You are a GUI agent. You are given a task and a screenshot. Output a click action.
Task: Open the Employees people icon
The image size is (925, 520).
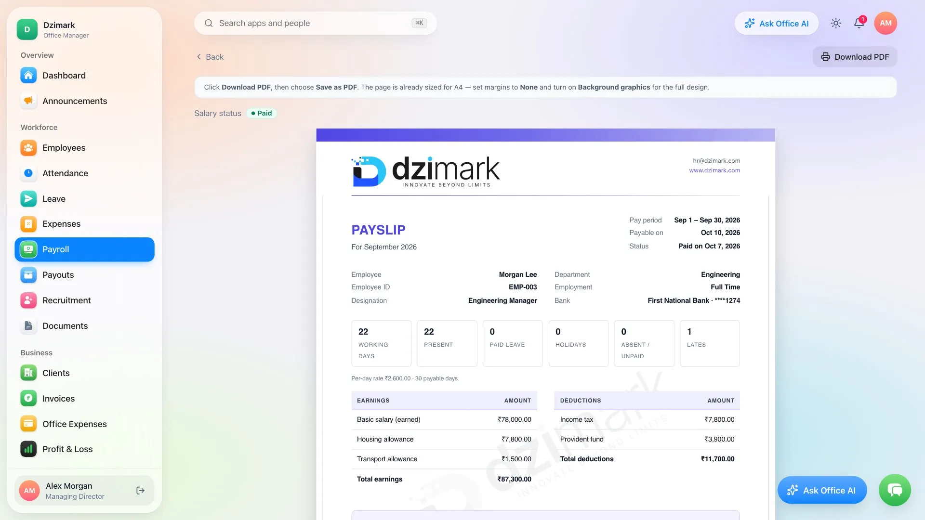28,148
